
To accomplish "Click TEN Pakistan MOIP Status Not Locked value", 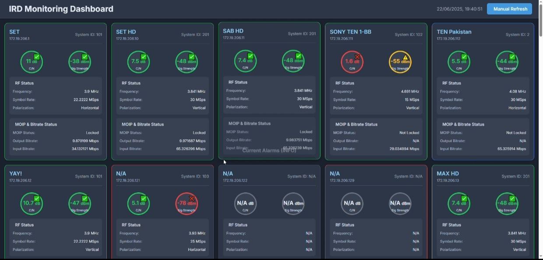I will (516, 133).
